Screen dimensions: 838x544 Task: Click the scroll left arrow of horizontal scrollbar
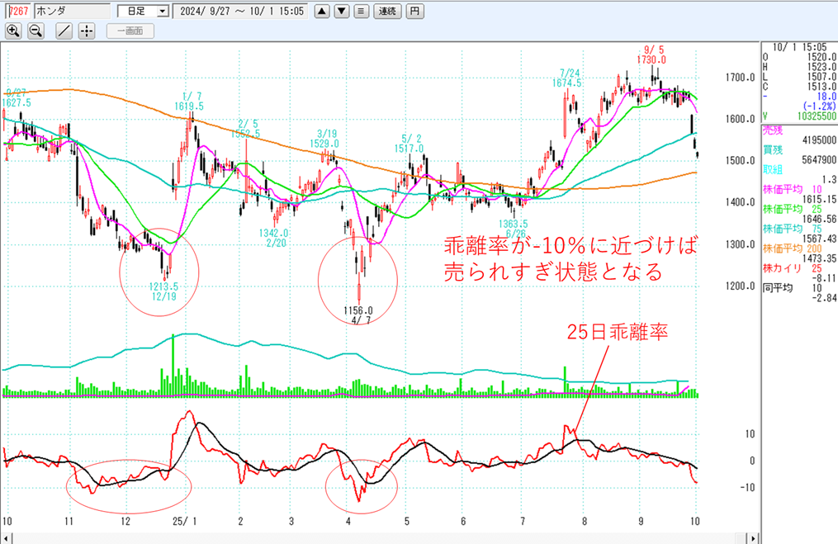tap(7, 538)
